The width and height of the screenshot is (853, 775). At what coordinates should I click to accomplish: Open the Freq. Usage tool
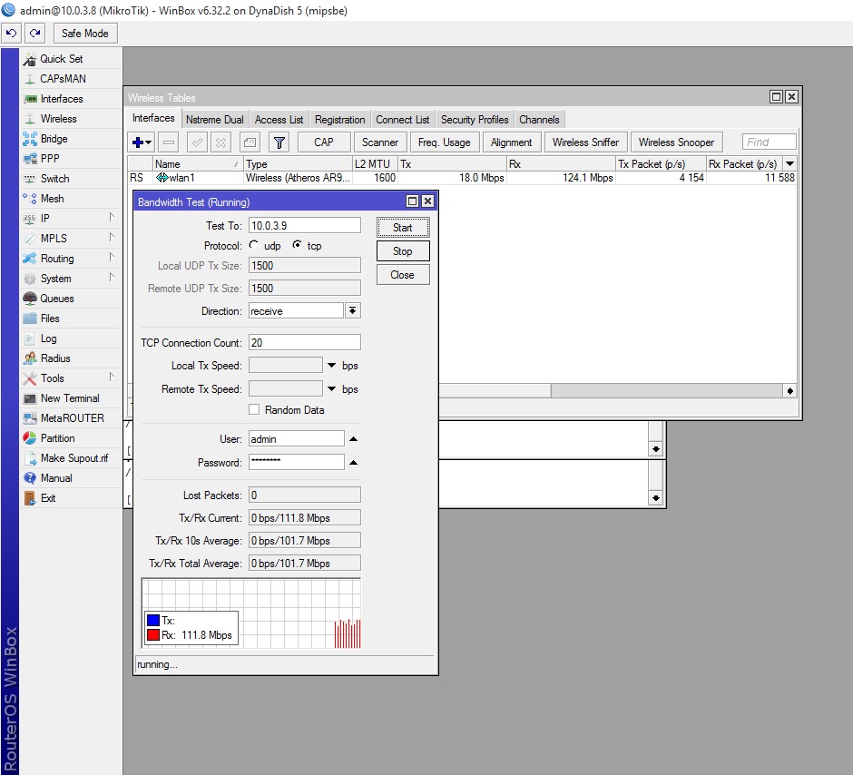[x=445, y=142]
